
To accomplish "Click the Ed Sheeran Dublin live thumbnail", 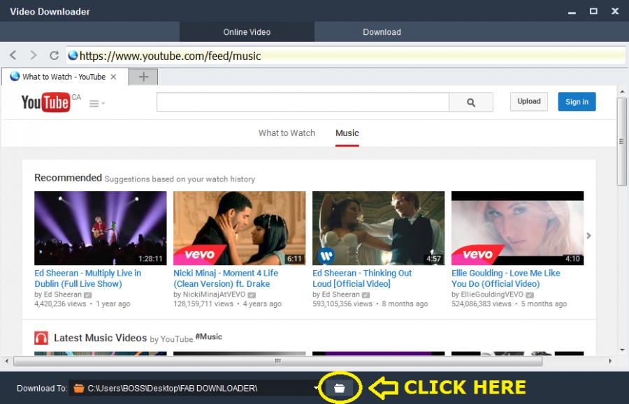I will click(x=100, y=228).
